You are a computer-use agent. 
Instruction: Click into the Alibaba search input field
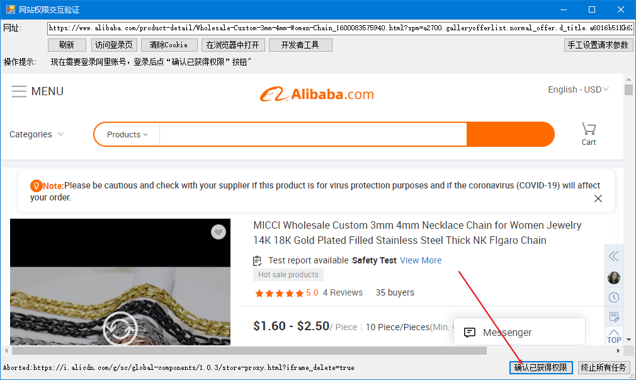pyautogui.click(x=313, y=134)
